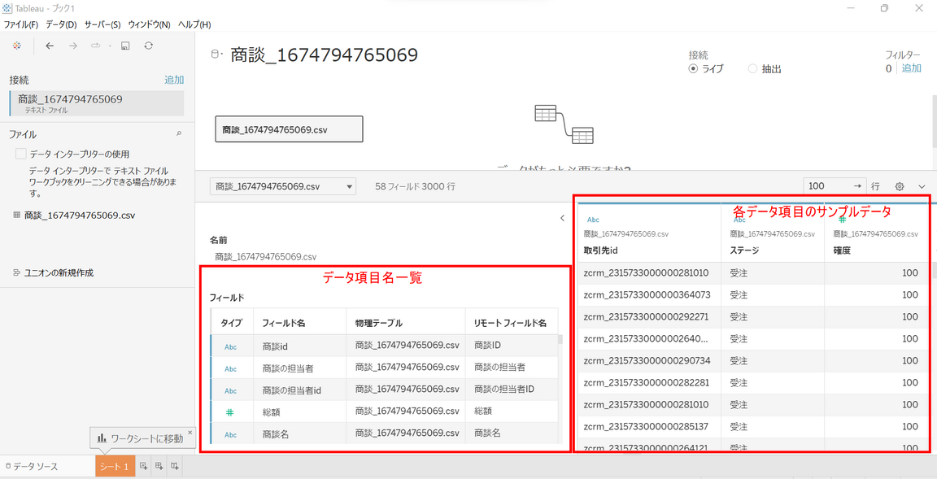Open the ヘルプ(H) menu
Screen dimensions: 937x479
194,24
